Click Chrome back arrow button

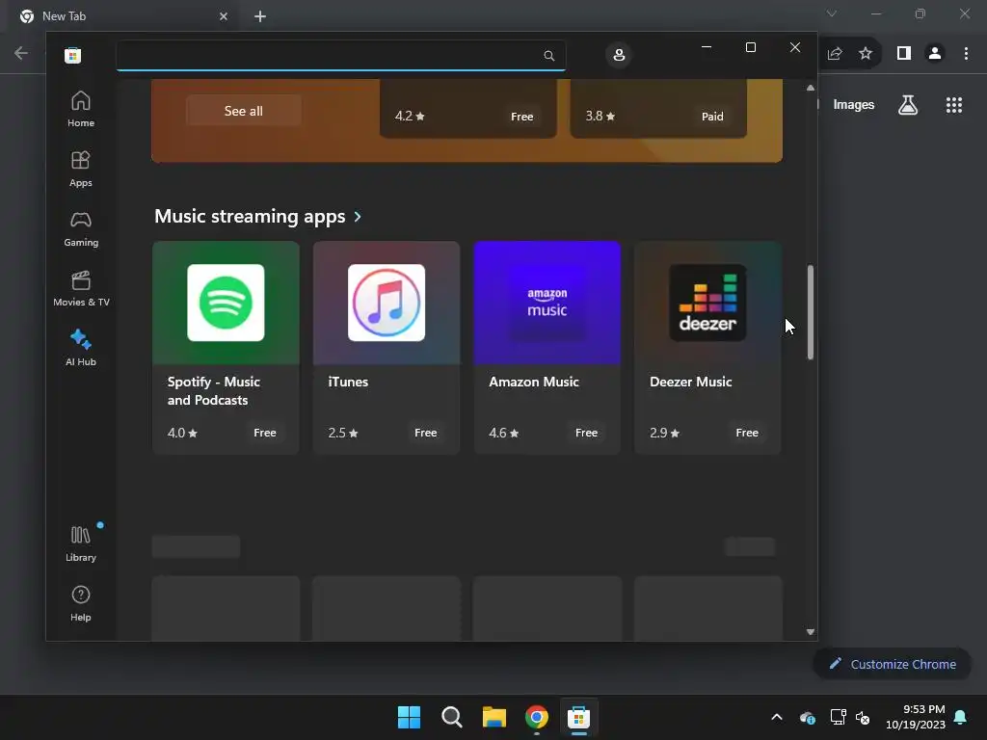[21, 53]
